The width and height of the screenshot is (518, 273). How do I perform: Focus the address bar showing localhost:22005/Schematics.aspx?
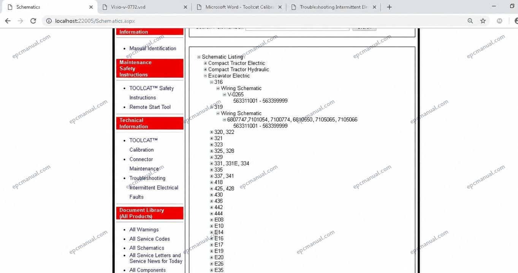click(x=258, y=21)
